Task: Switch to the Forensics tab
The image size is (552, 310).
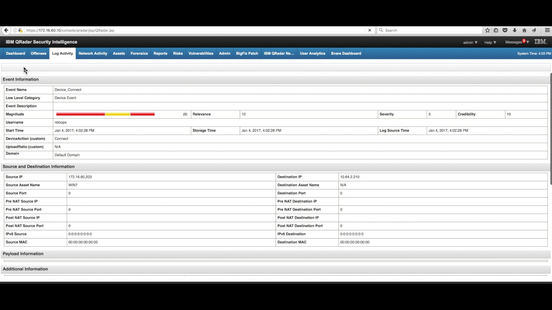Action: coord(139,53)
